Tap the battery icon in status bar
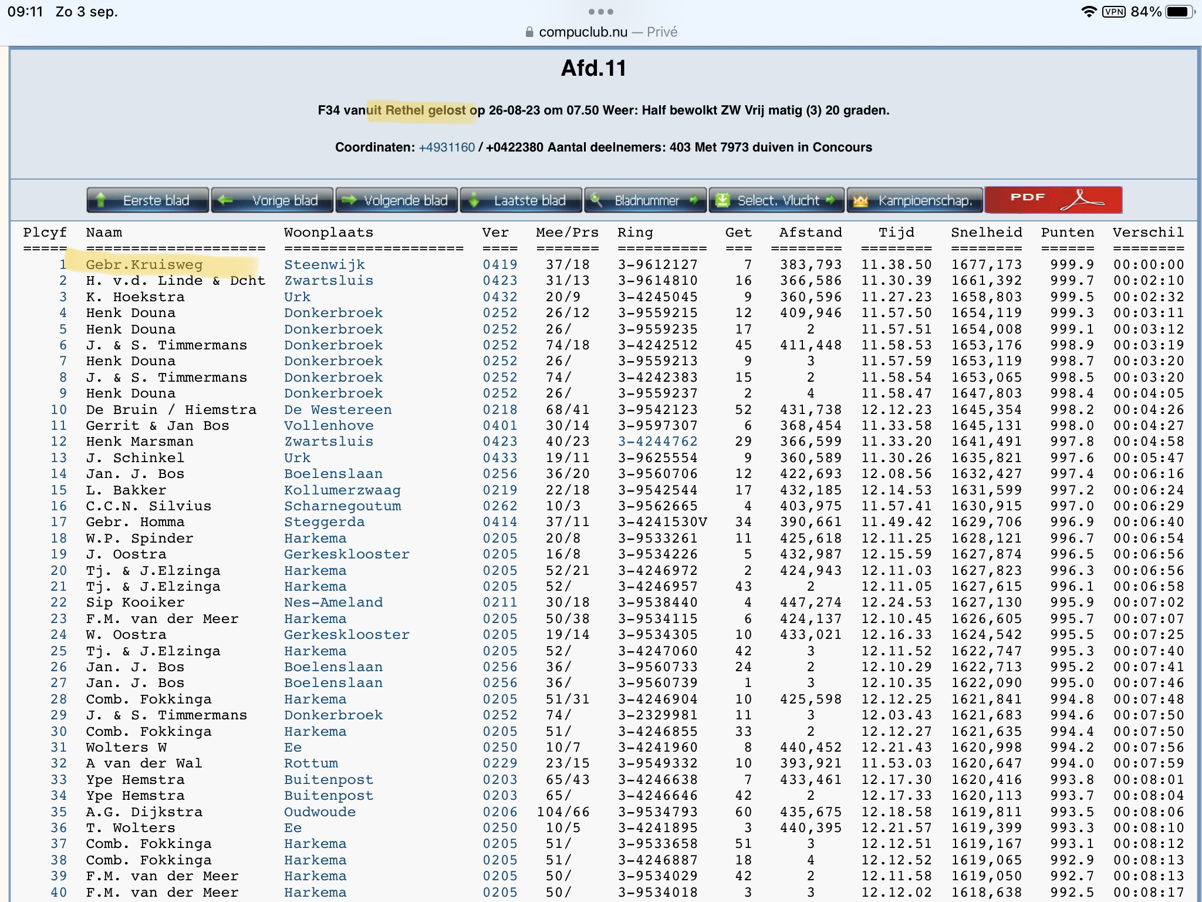1202x902 pixels. (1180, 12)
